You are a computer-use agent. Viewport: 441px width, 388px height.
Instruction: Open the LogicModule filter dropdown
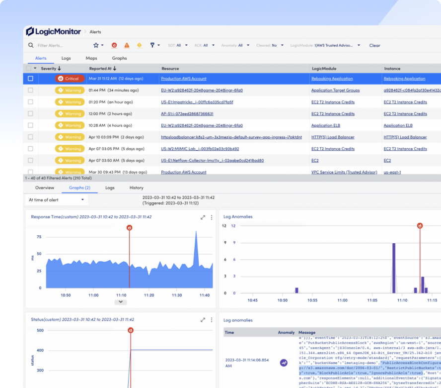[x=325, y=45]
